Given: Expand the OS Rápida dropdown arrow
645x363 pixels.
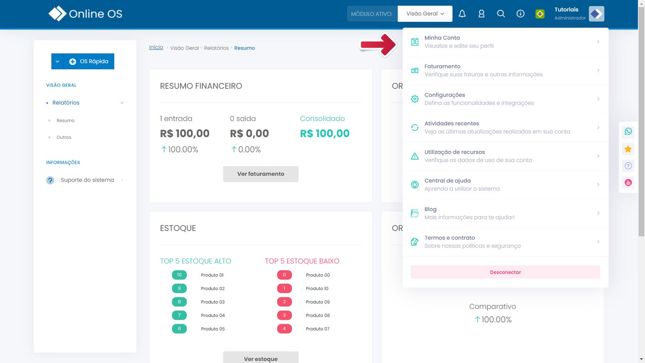Looking at the screenshot, I should pyautogui.click(x=57, y=61).
